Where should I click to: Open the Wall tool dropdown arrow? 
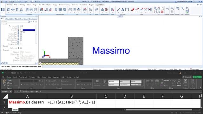9,12
